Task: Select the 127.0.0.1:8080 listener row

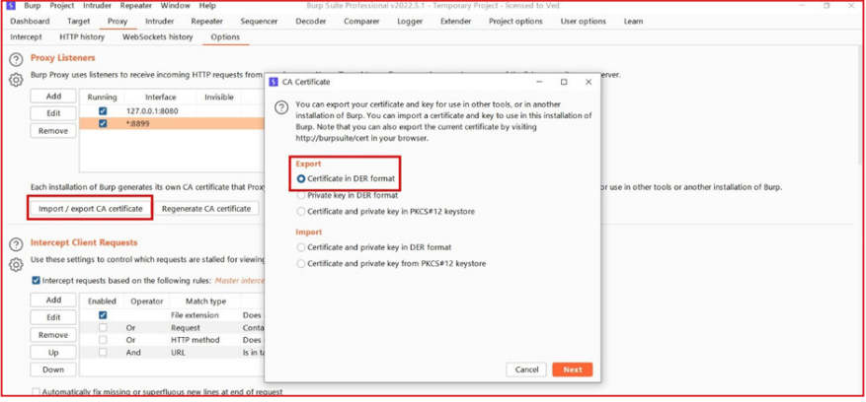Action: tap(172, 110)
